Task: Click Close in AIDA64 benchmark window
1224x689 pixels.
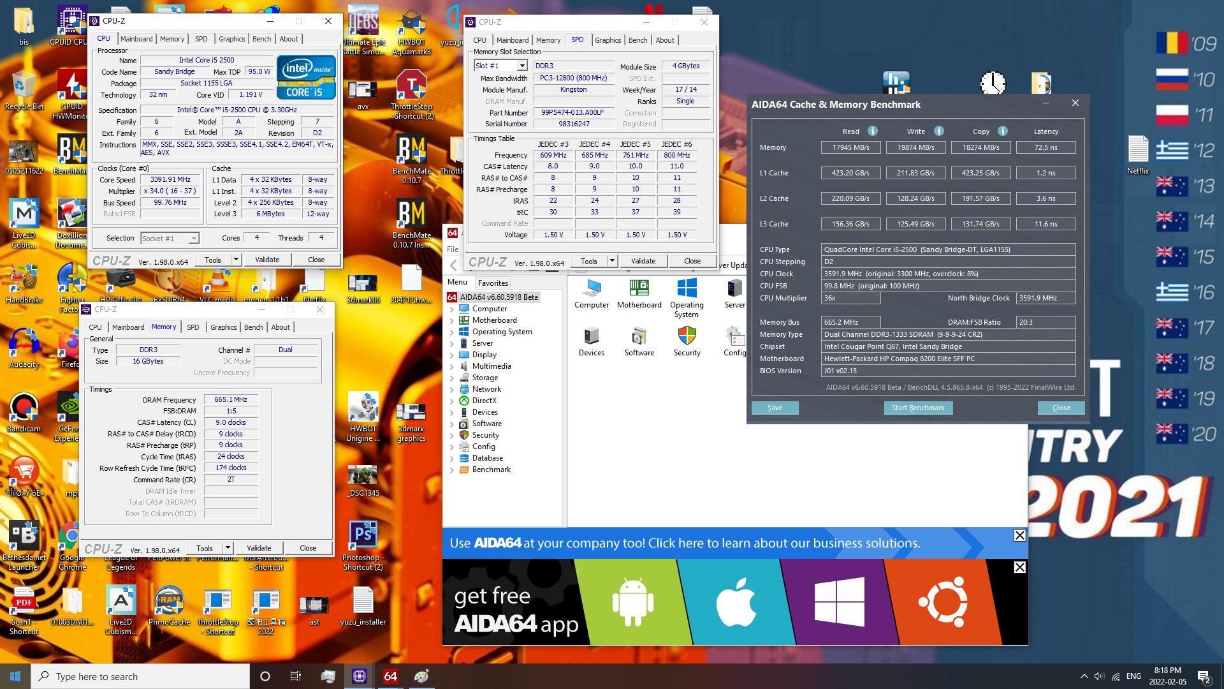Action: point(1061,408)
